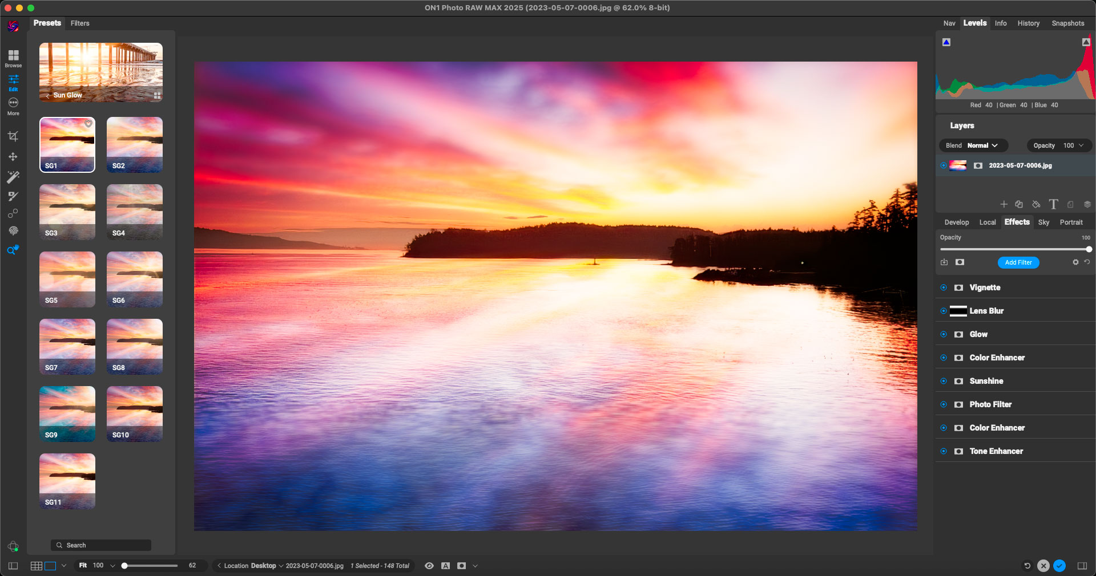Apply the SG9 preset thumbnail
The height and width of the screenshot is (576, 1096).
click(67, 413)
